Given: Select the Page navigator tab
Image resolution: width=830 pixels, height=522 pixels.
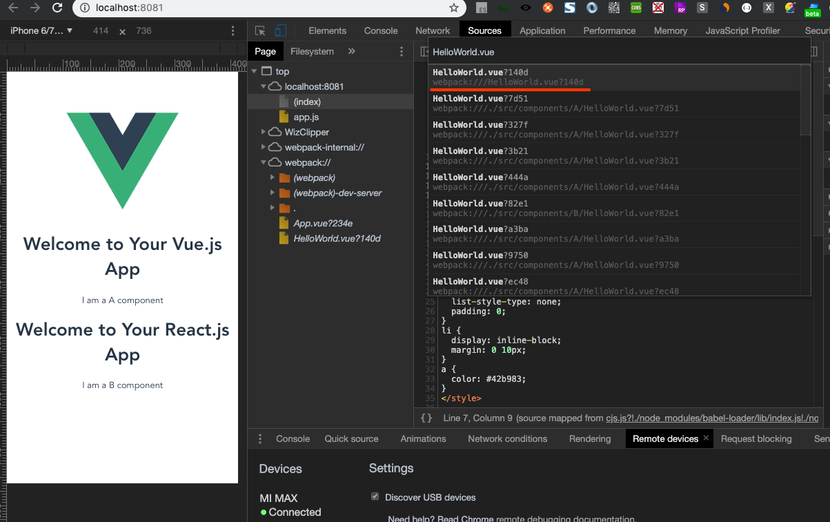Looking at the screenshot, I should 265,52.
